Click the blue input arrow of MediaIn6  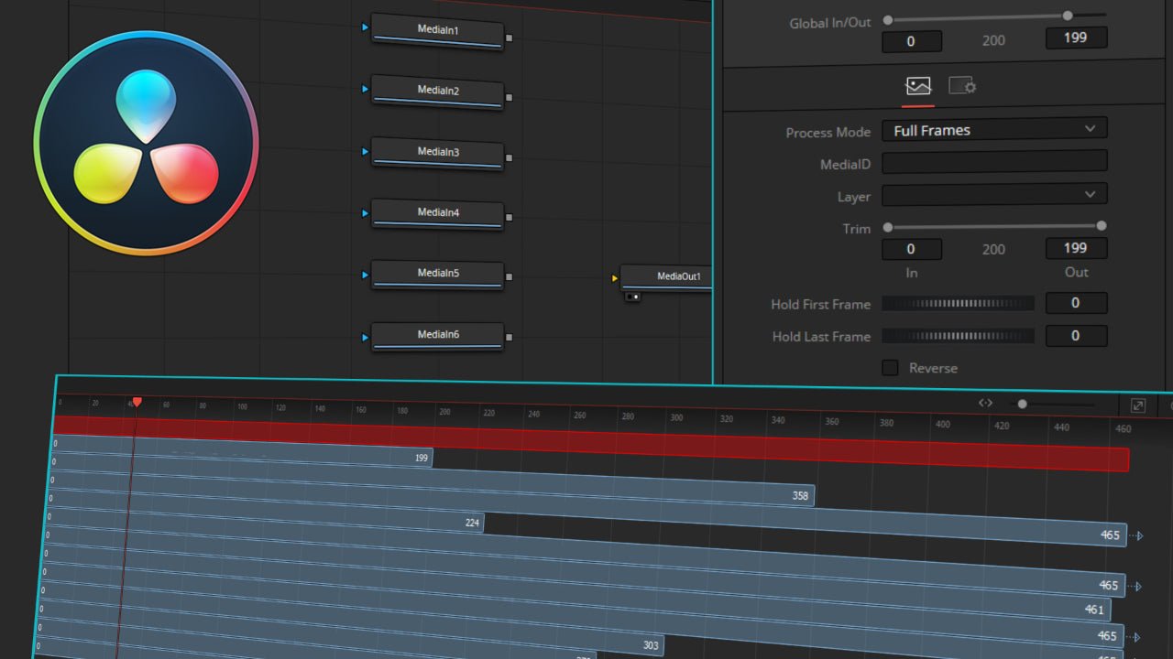click(x=365, y=338)
